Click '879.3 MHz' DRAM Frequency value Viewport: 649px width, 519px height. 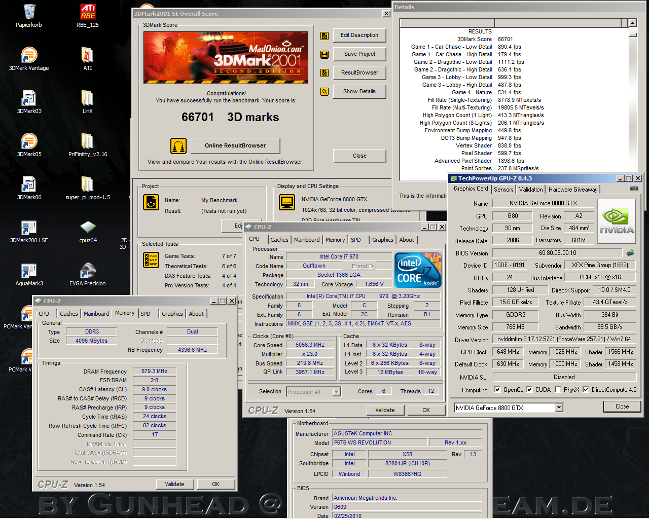click(154, 371)
